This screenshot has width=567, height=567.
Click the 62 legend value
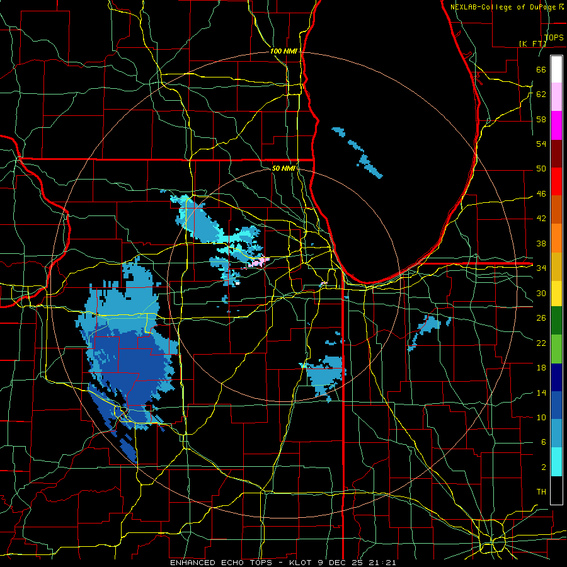(x=541, y=94)
